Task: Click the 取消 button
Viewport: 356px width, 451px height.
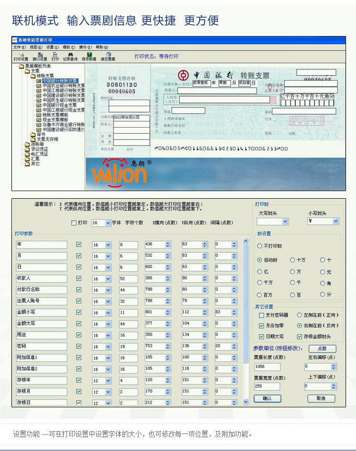Action: coord(321,398)
